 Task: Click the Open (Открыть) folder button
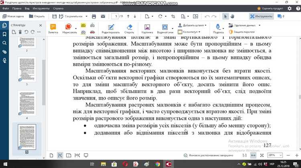(x=37, y=16)
